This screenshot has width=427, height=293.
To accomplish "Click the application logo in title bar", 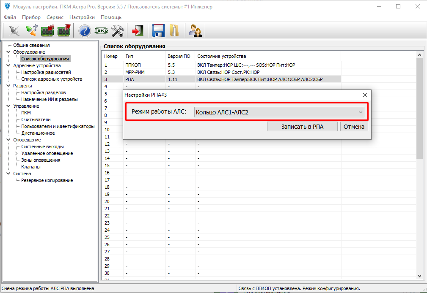I will pyautogui.click(x=7, y=6).
